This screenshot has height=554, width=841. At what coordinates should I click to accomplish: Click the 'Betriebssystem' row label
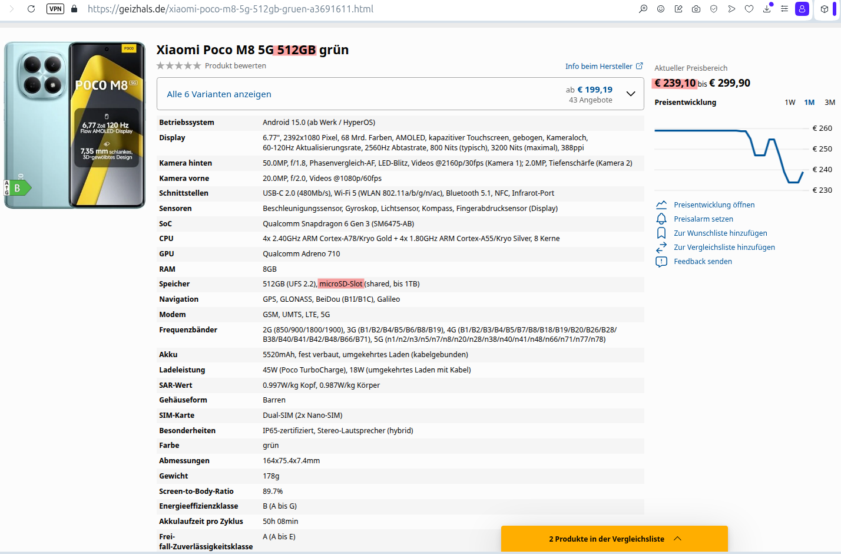point(187,123)
